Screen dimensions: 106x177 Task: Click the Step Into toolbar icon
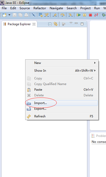70,15
